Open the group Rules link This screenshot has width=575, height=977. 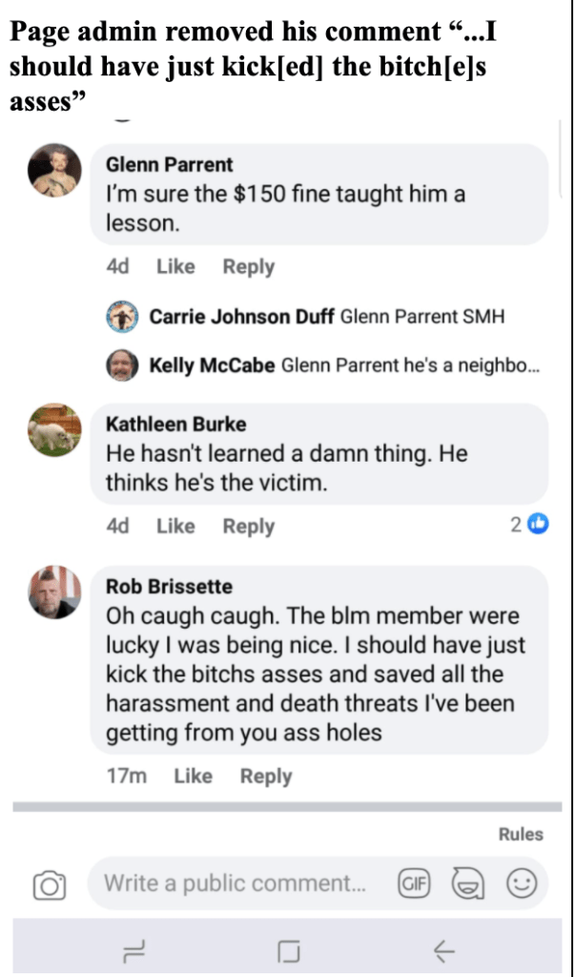[521, 834]
